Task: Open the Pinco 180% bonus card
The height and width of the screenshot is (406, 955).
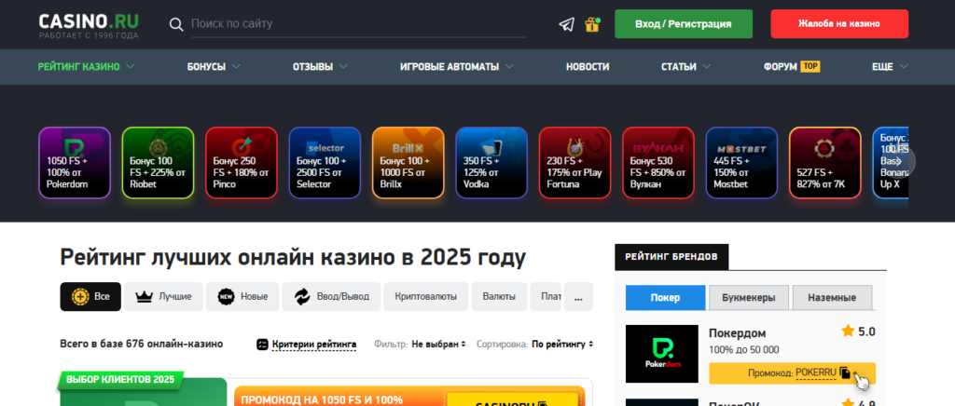Action: point(242,163)
